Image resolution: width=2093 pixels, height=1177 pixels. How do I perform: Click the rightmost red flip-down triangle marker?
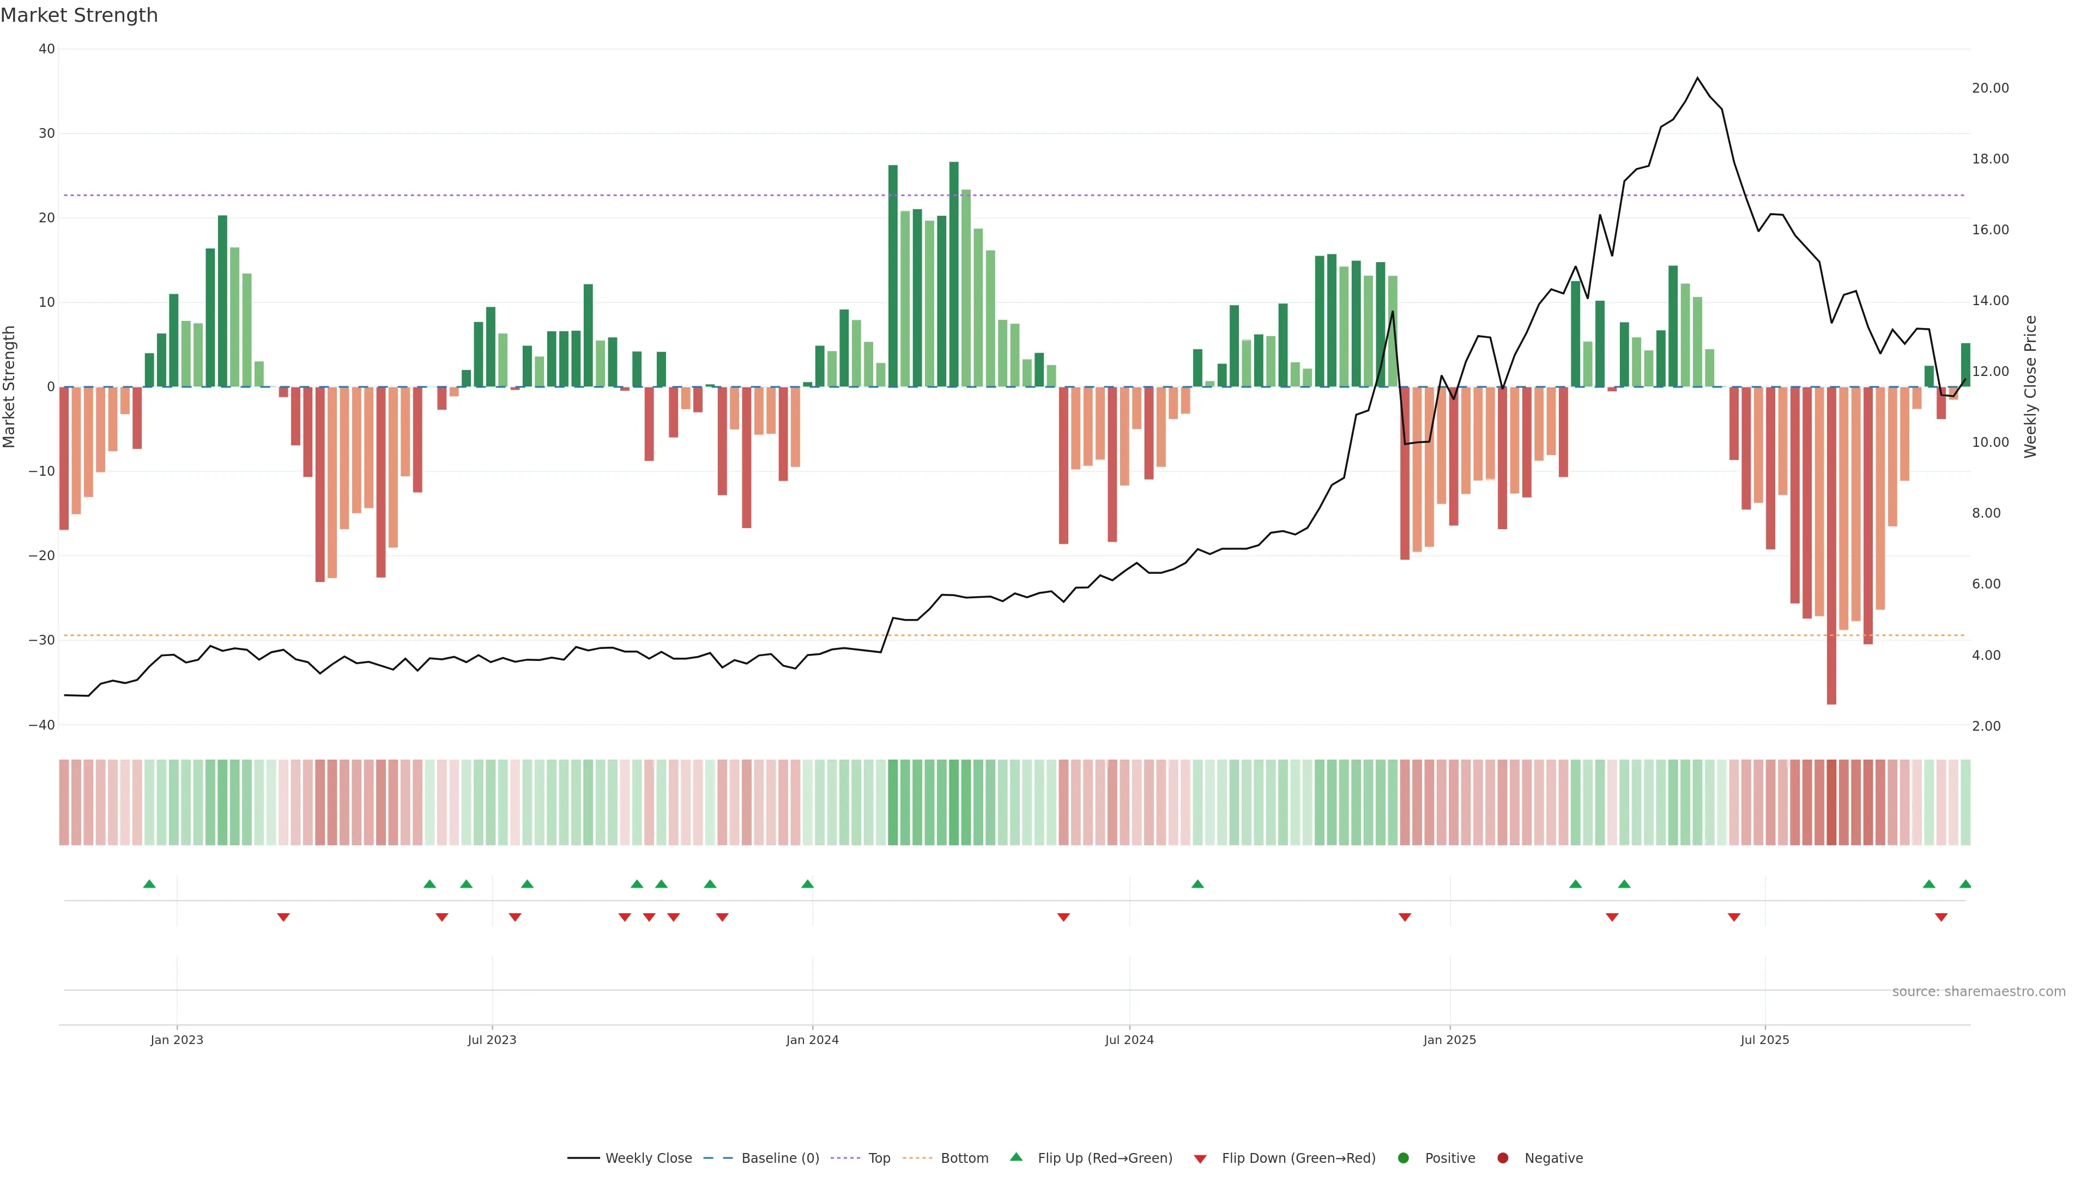(x=1941, y=917)
